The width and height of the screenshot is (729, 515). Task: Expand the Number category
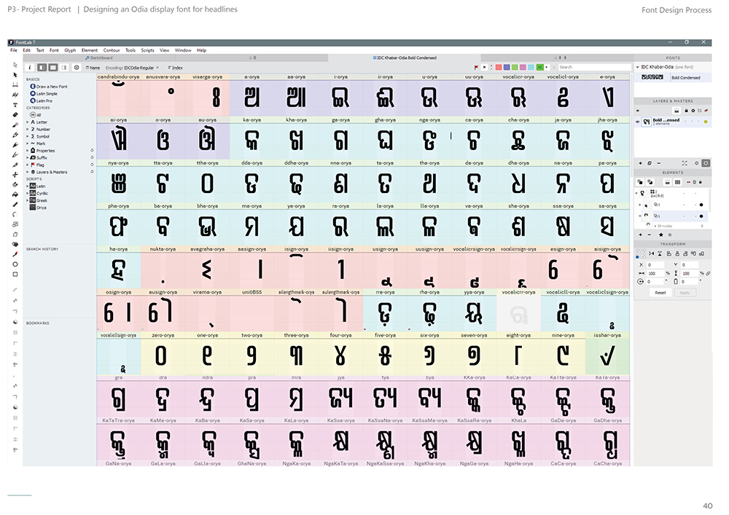click(x=28, y=129)
